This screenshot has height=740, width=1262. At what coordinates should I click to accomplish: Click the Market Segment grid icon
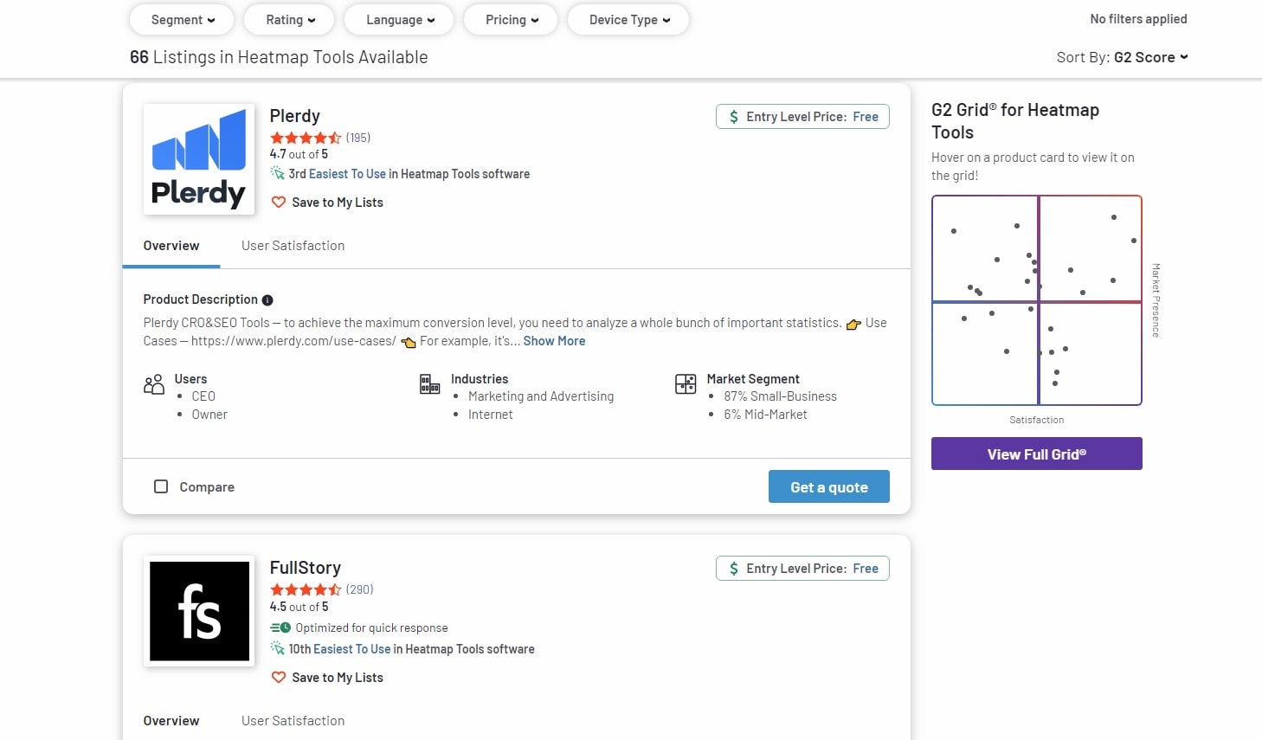coord(686,384)
